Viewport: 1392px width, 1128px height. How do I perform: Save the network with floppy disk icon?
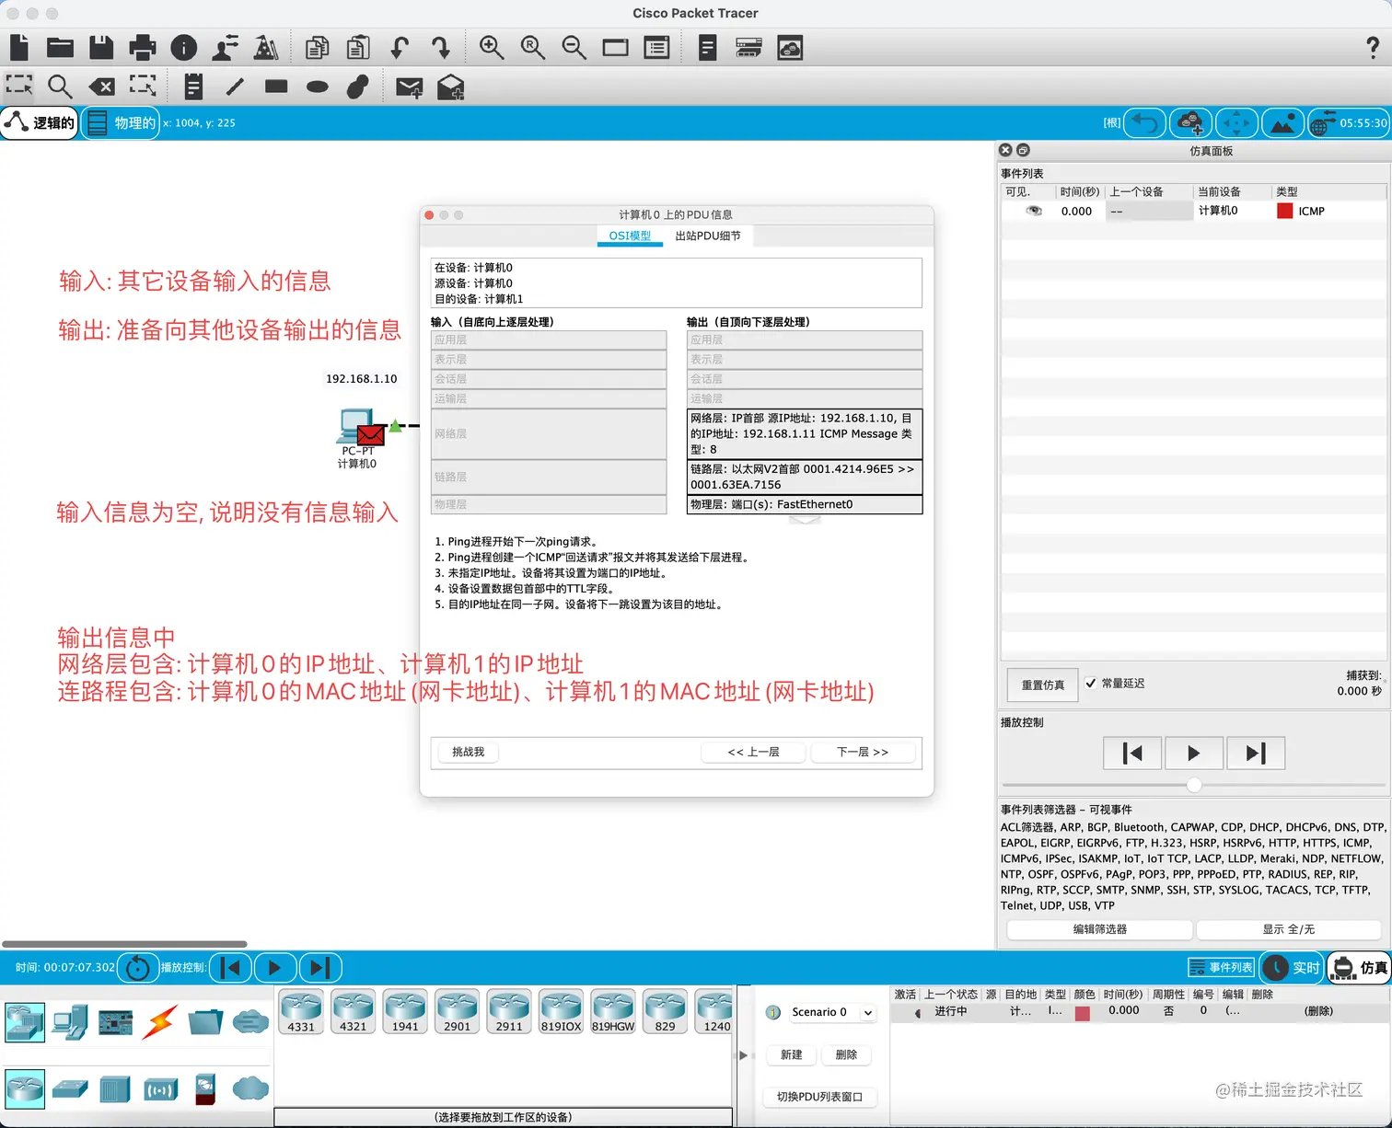point(101,47)
